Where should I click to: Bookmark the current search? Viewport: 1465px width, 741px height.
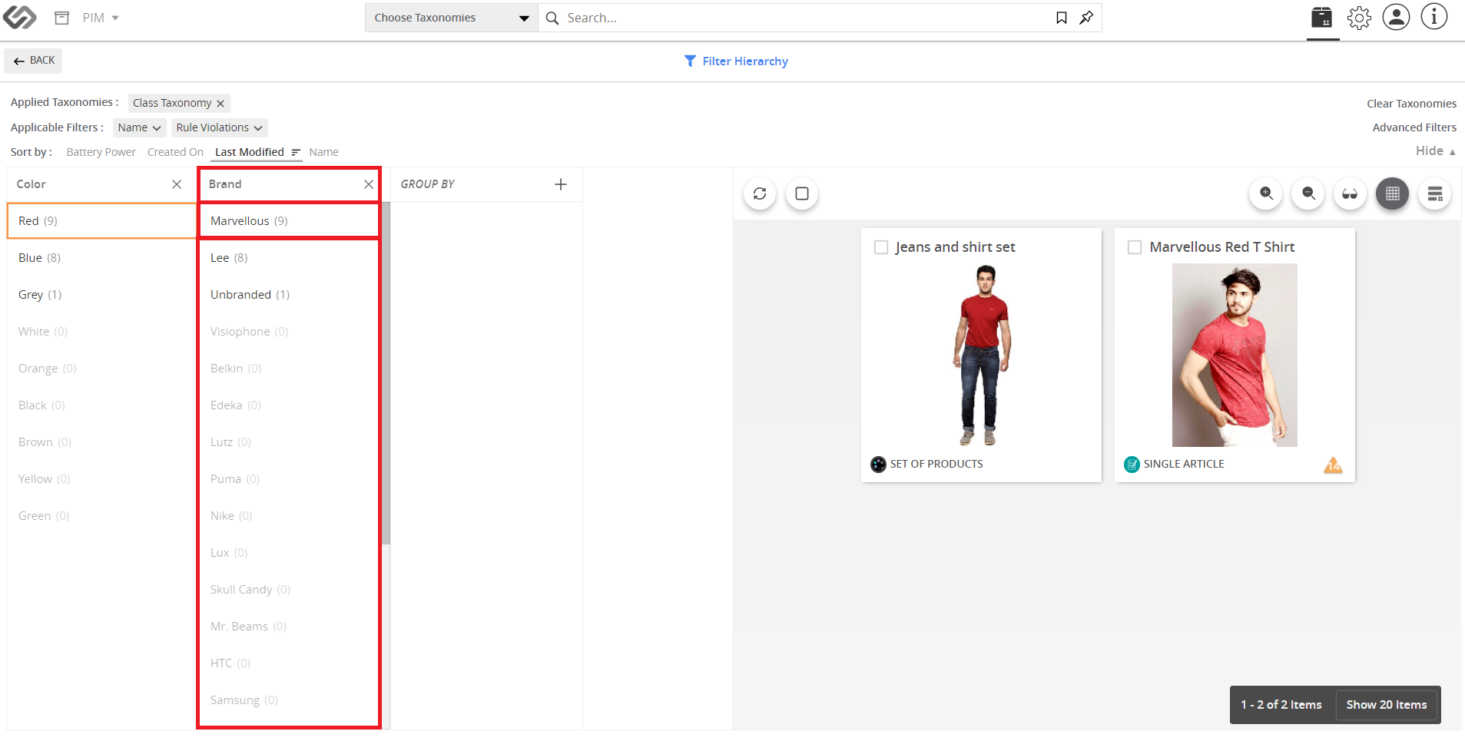(x=1061, y=18)
